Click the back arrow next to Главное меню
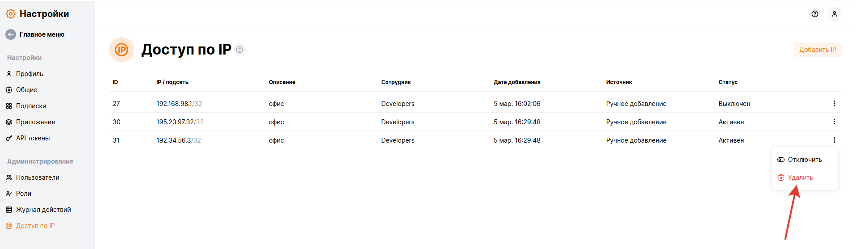This screenshot has height=249, width=856. pyautogui.click(x=11, y=34)
